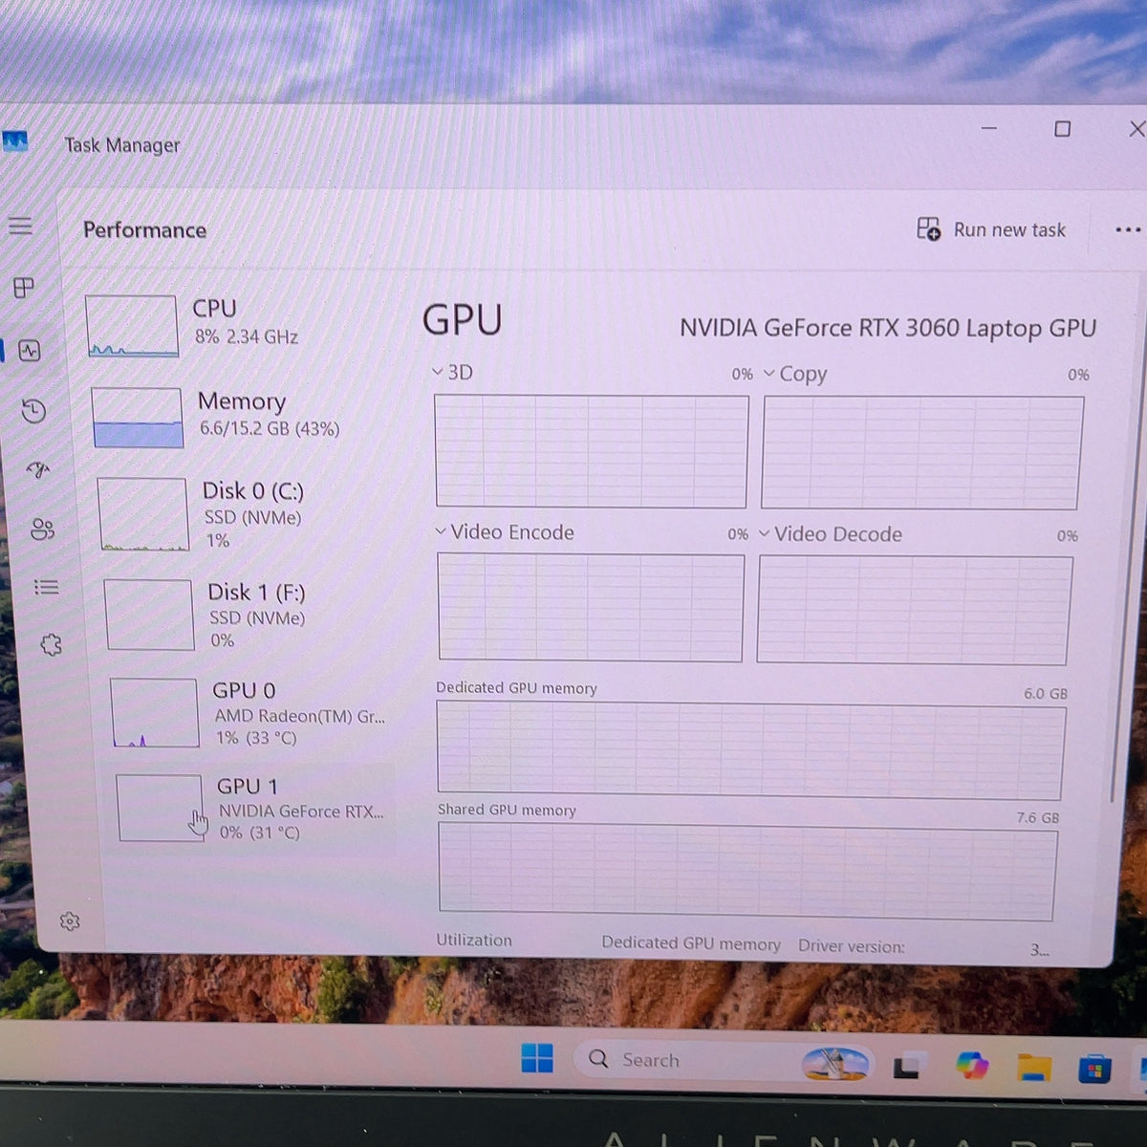Click the Video Encode utilization graph
The image size is (1147, 1147).
point(591,607)
